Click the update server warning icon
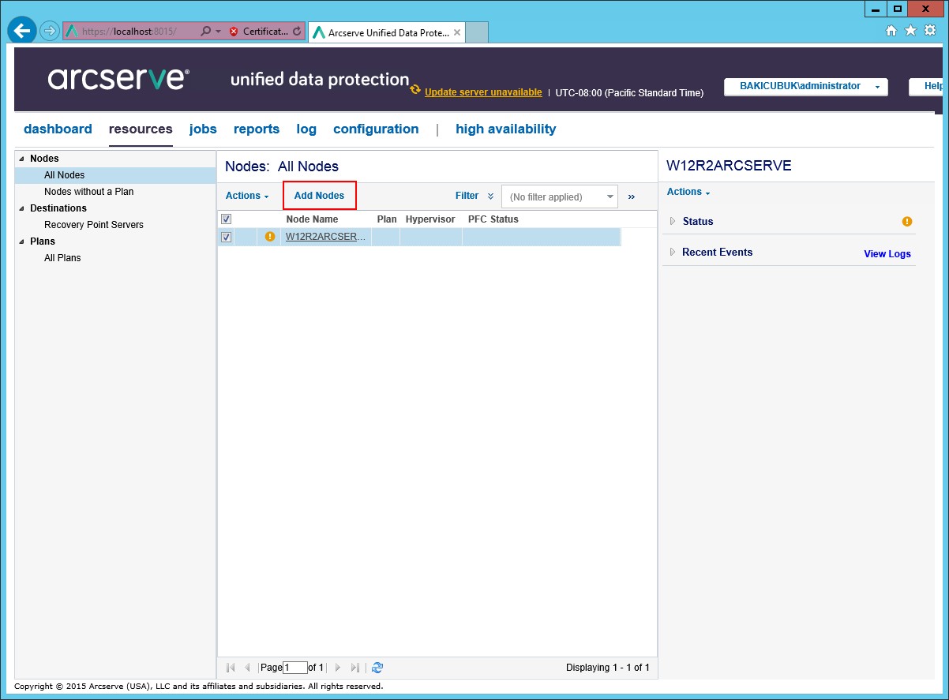 (x=415, y=90)
